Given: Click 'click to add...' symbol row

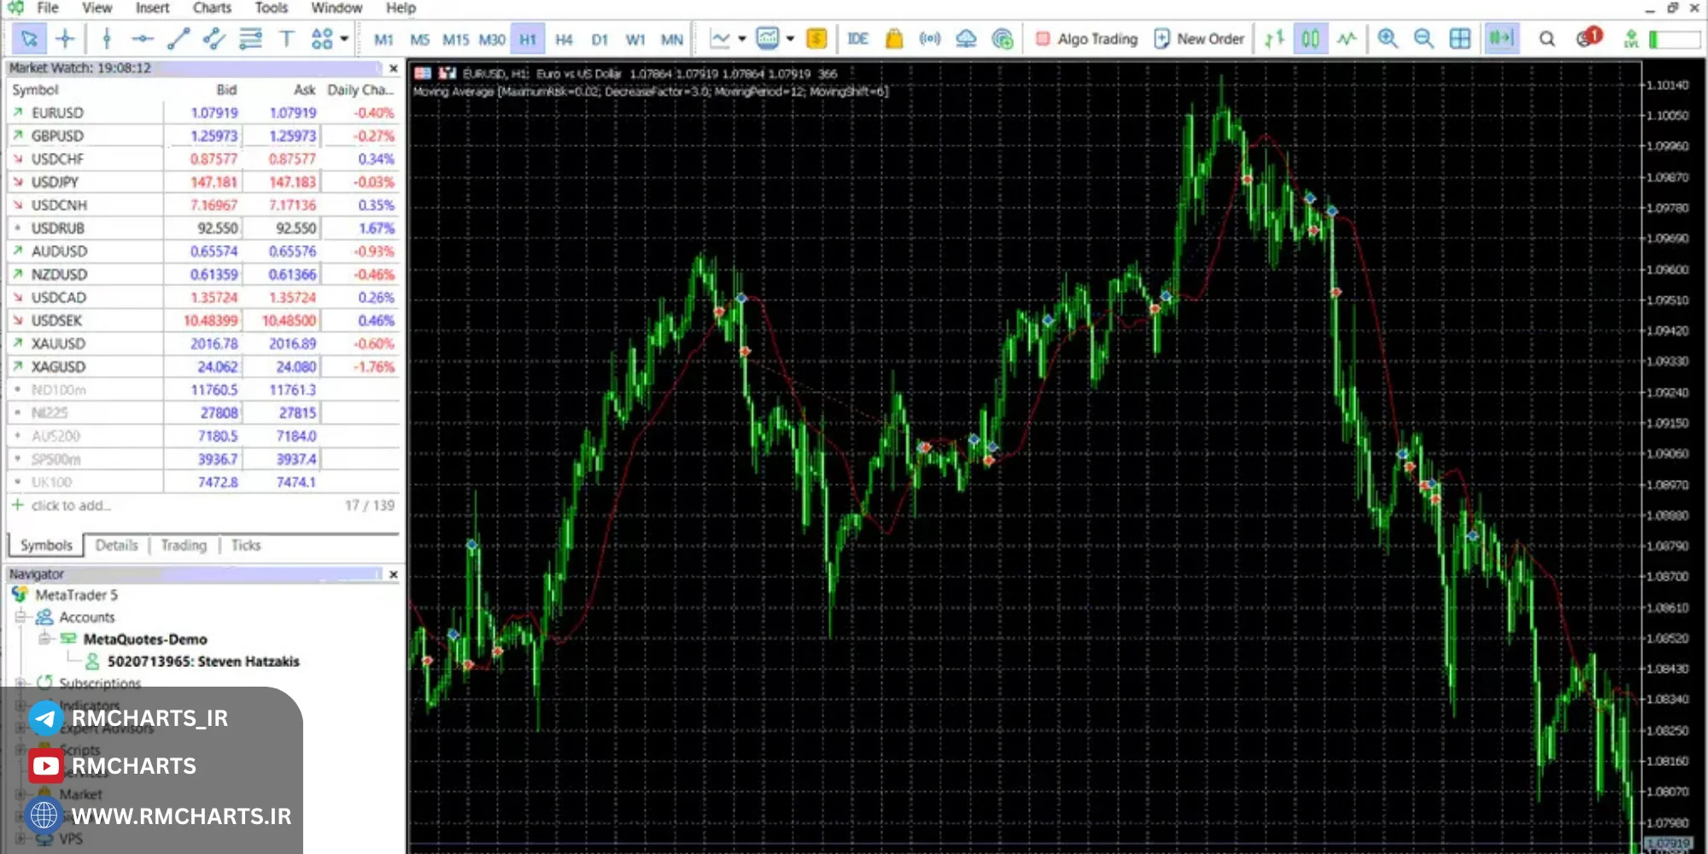Looking at the screenshot, I should pyautogui.click(x=72, y=506).
